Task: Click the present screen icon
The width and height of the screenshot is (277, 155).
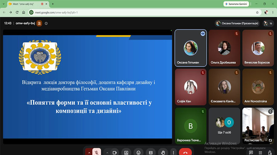Action: click(x=126, y=153)
